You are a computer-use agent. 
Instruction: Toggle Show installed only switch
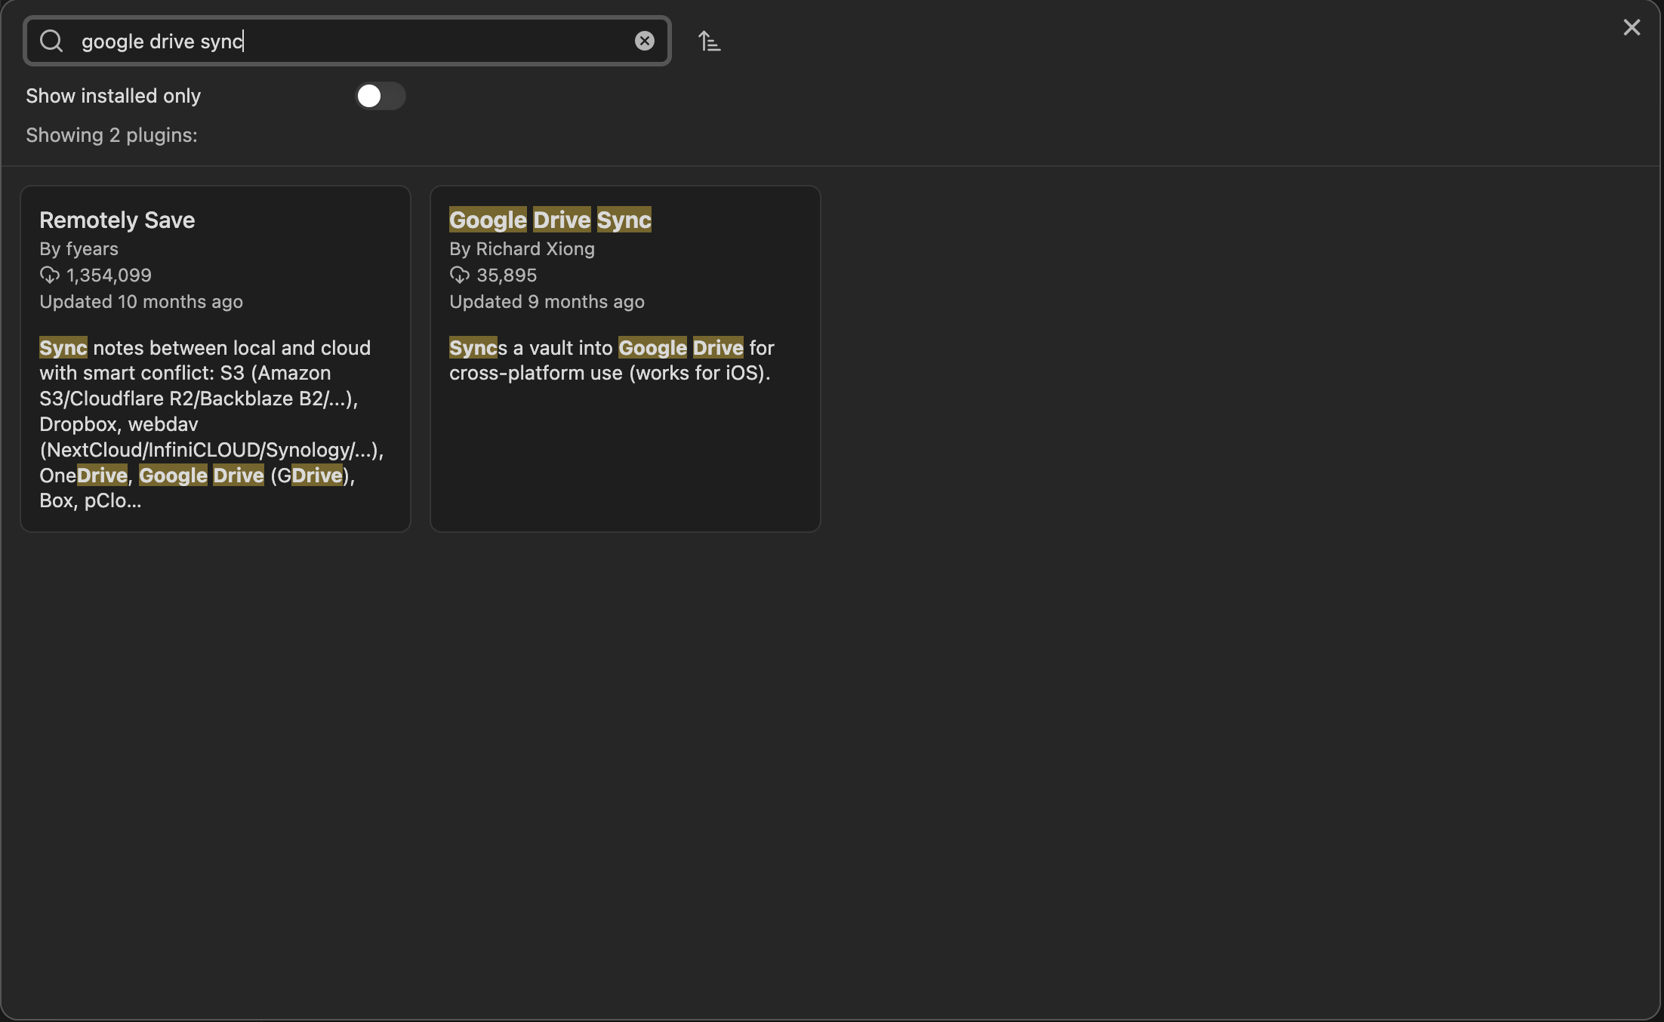381,96
